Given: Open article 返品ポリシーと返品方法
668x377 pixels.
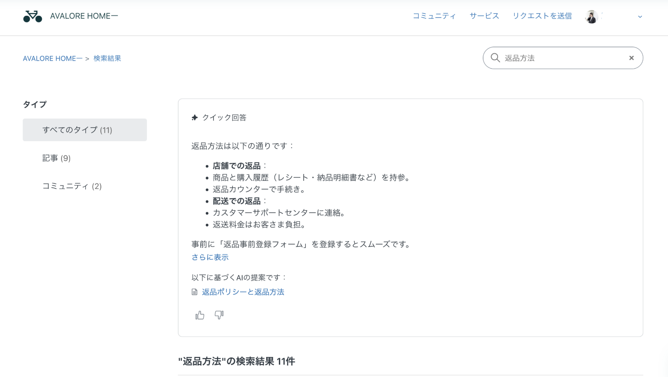Looking at the screenshot, I should pyautogui.click(x=243, y=292).
